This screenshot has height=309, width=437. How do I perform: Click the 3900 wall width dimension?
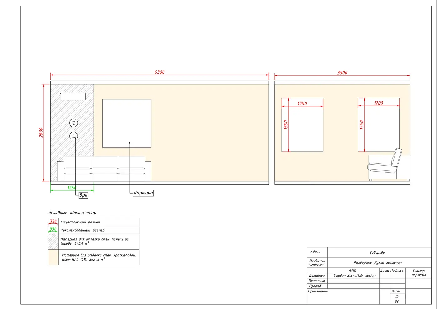click(342, 73)
